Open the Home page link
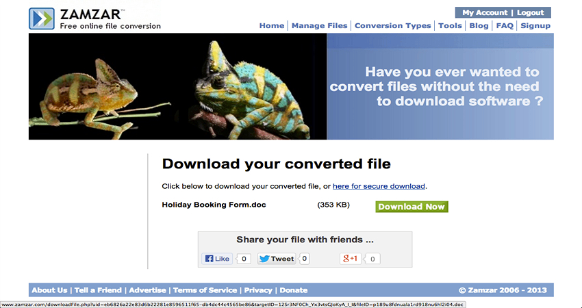Screen dimensions: 582x308 [x=272, y=25]
